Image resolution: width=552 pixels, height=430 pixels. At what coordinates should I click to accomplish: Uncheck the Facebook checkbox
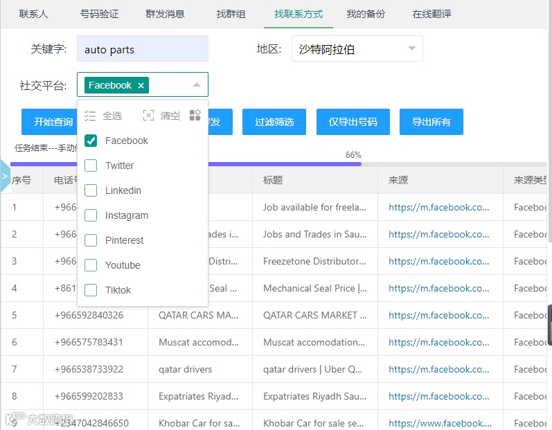click(91, 141)
